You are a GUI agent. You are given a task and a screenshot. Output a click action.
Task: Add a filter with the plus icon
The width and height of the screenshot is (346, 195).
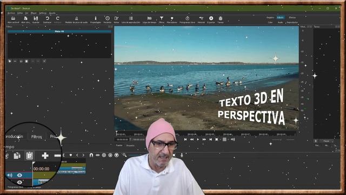[10, 61]
